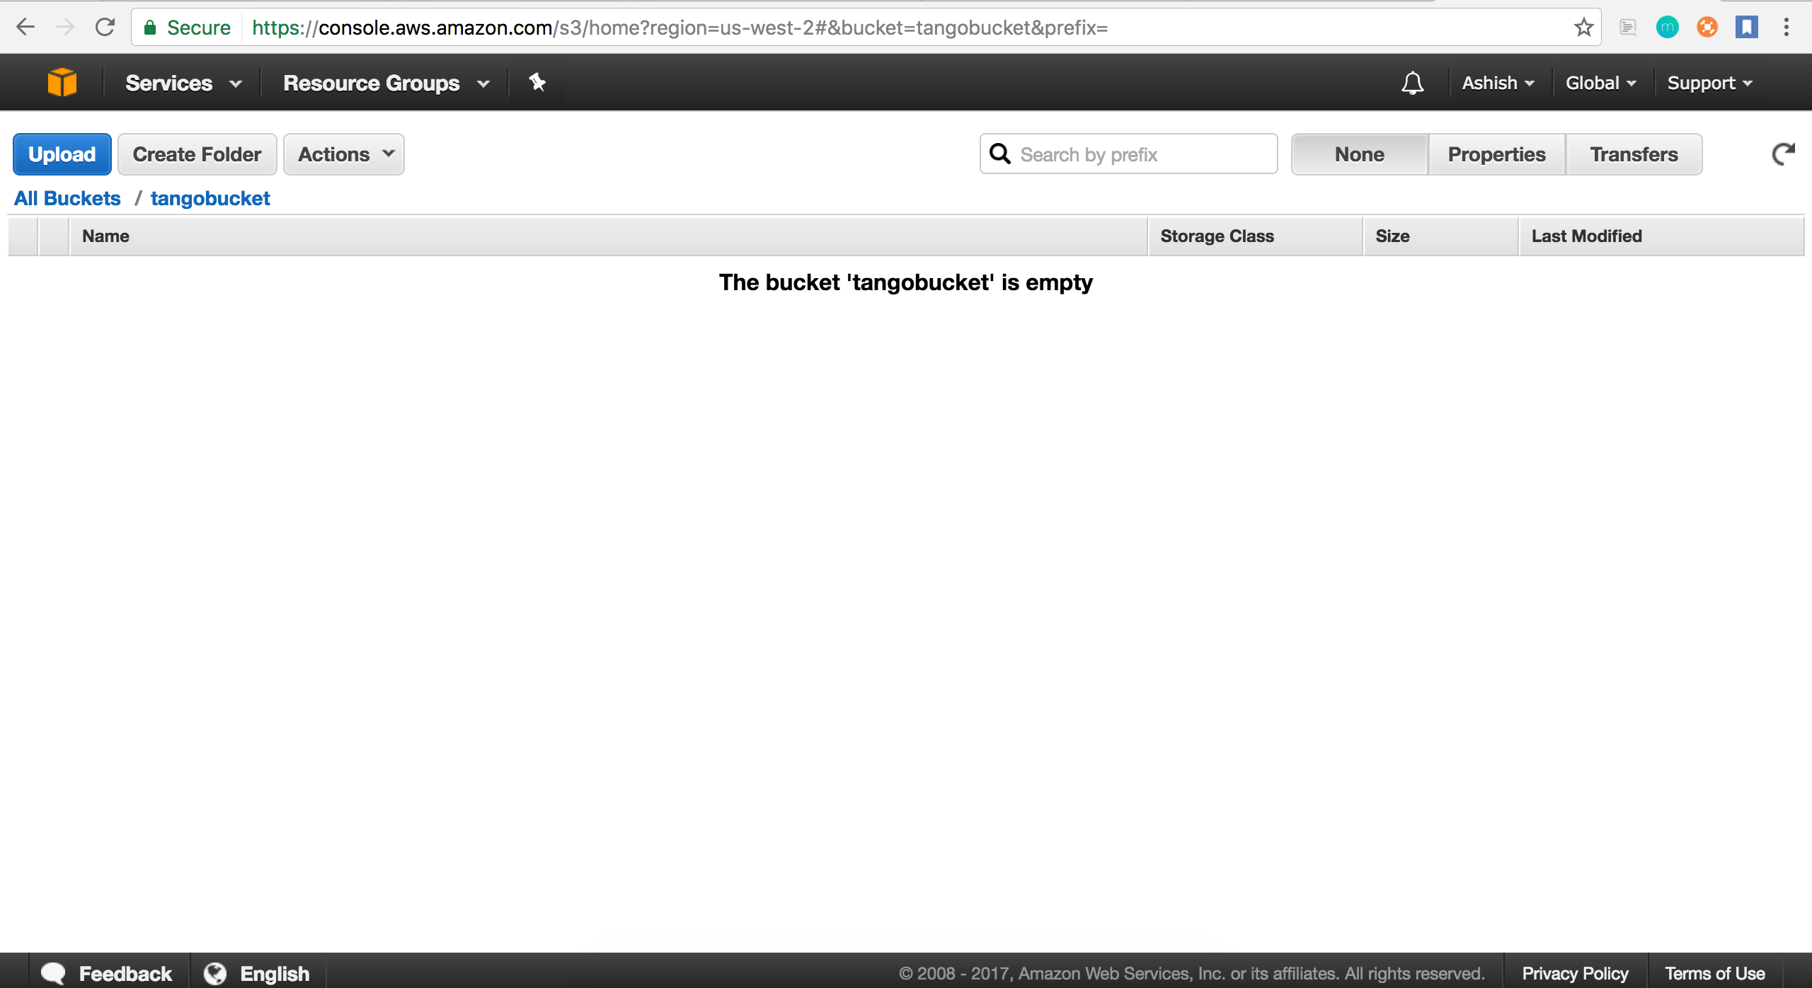The image size is (1812, 988).
Task: Sort by the Name column header
Action: (608, 236)
